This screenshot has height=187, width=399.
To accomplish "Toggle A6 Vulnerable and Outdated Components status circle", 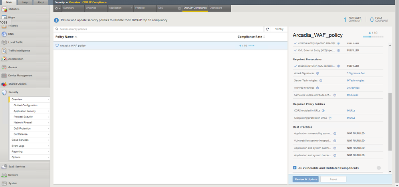I will [379, 168].
